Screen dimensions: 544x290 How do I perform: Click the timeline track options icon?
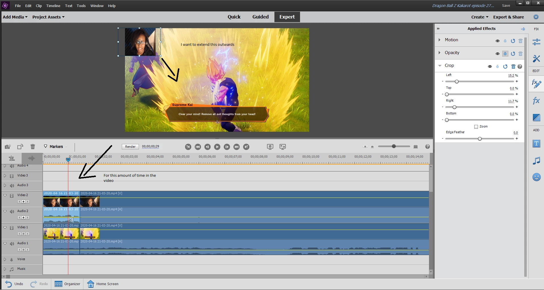pyautogui.click(x=12, y=158)
